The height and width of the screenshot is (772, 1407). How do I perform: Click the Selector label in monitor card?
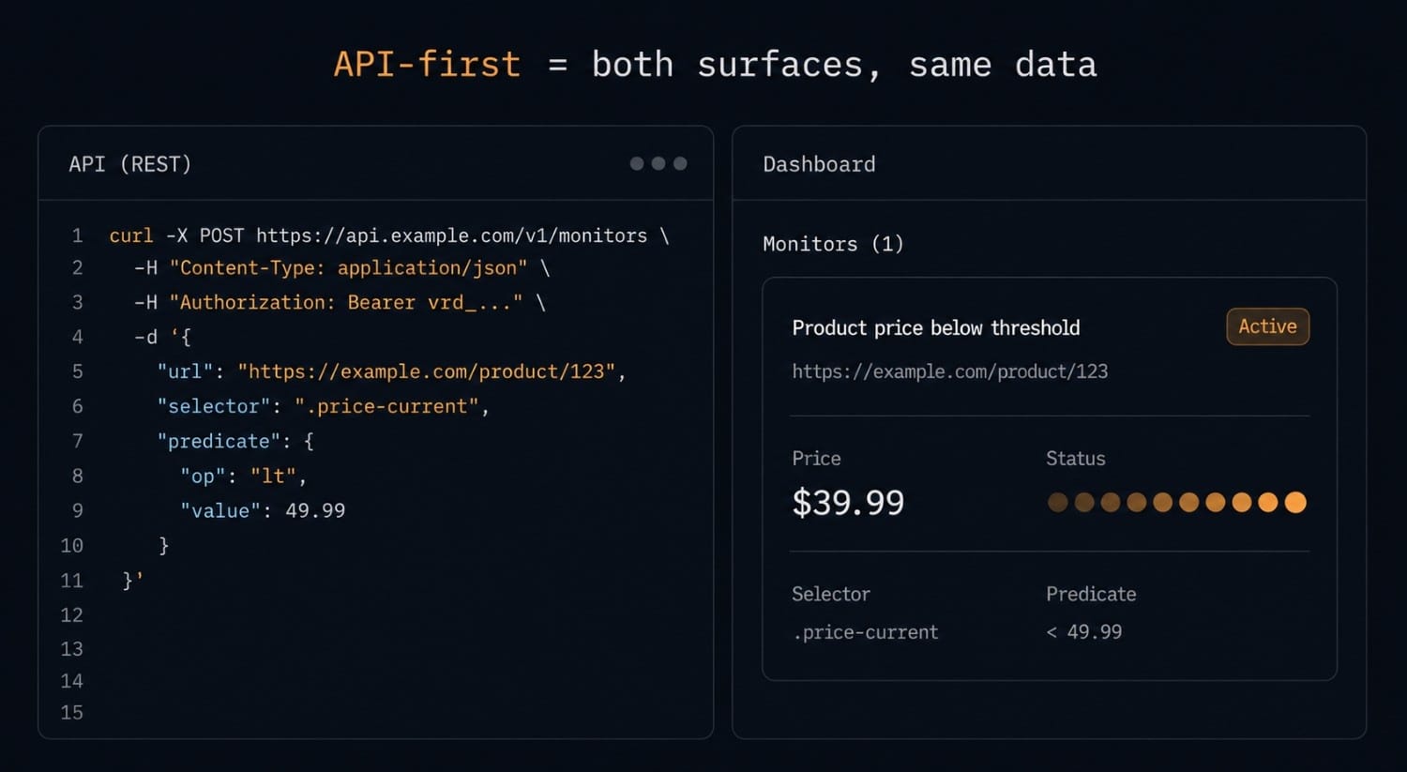(831, 594)
